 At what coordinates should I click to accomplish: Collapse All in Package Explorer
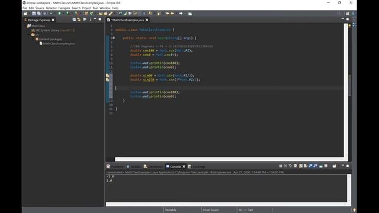click(74, 20)
